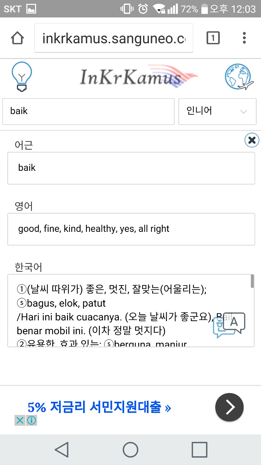Tap the dropdown chevron next to 인니어
261x465 pixels.
[x=244, y=112]
